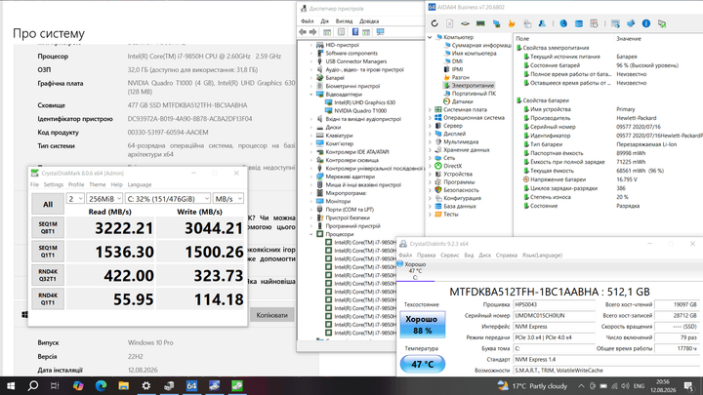Click the 17°C Partly cloudy weather widget
Image resolution: width=703 pixels, height=395 pixels.
pos(533,385)
